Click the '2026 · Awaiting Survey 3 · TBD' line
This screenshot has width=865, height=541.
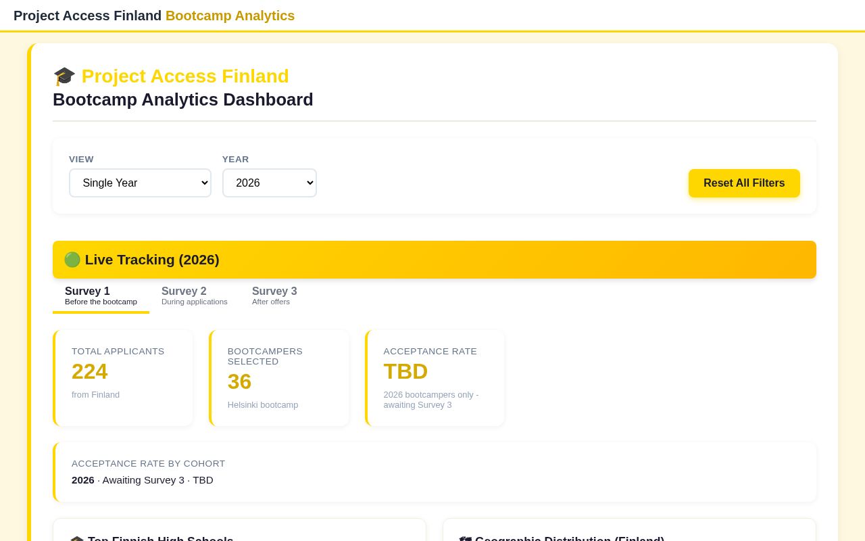tap(143, 480)
